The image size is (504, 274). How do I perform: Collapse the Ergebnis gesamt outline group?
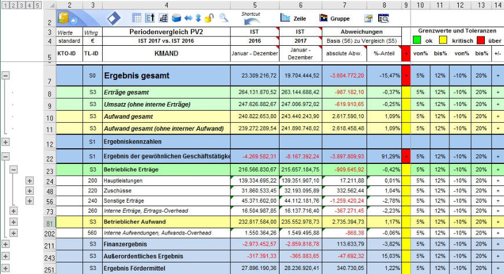(x=5, y=75)
